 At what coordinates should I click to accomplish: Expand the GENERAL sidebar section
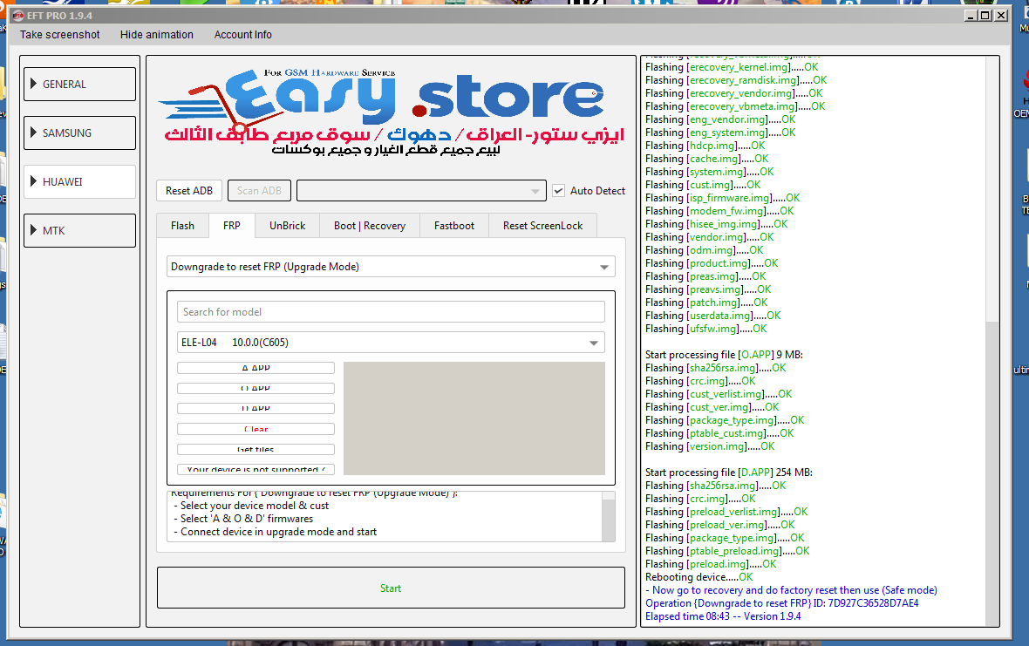coord(79,84)
